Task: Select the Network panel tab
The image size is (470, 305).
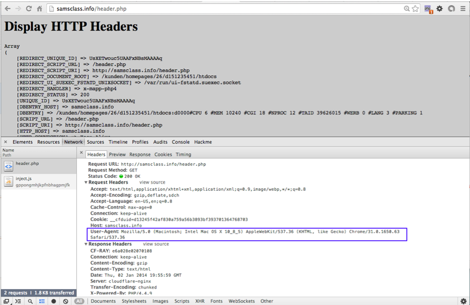Action: click(x=73, y=142)
